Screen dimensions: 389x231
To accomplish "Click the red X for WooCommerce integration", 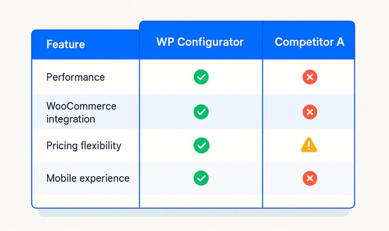I will click(x=309, y=112).
